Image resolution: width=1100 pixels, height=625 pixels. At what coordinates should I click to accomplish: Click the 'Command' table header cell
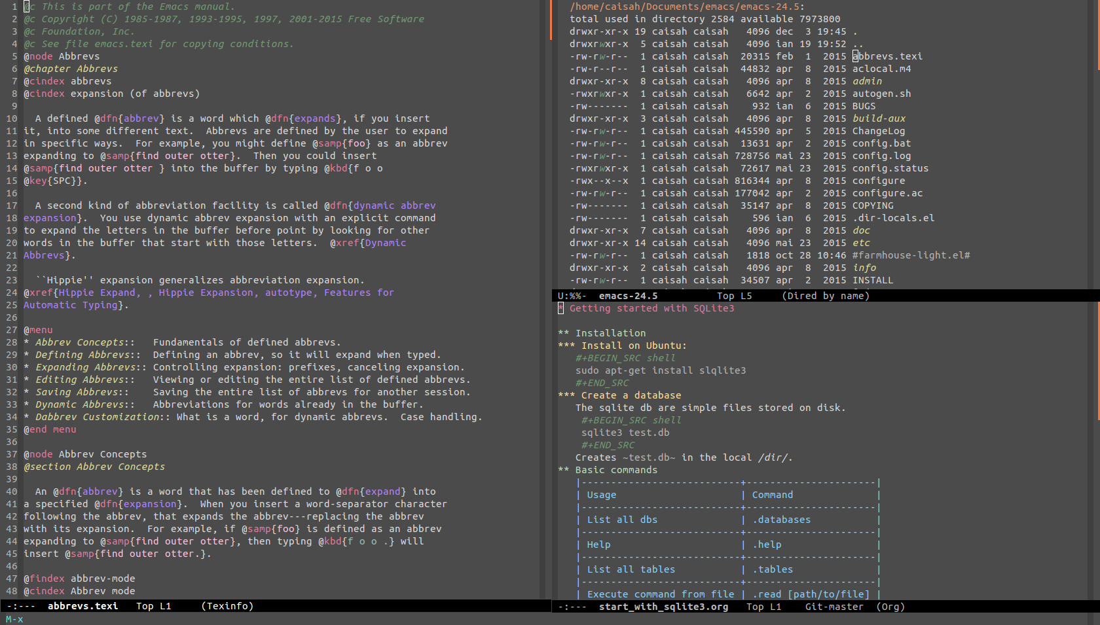coord(773,495)
